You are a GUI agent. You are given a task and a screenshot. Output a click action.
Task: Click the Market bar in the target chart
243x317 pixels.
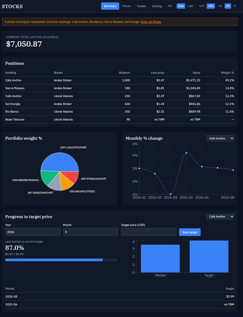pyautogui.click(x=160, y=259)
